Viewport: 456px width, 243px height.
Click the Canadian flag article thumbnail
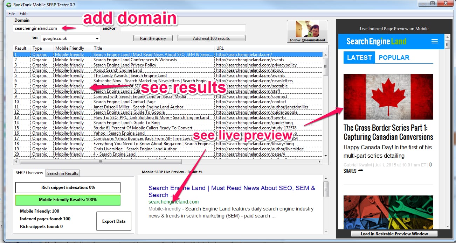(388, 97)
